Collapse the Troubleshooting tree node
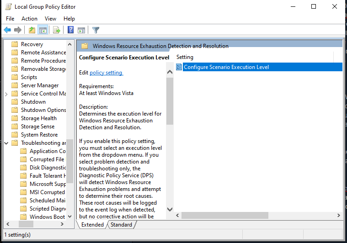The height and width of the screenshot is (243, 347). (6, 143)
